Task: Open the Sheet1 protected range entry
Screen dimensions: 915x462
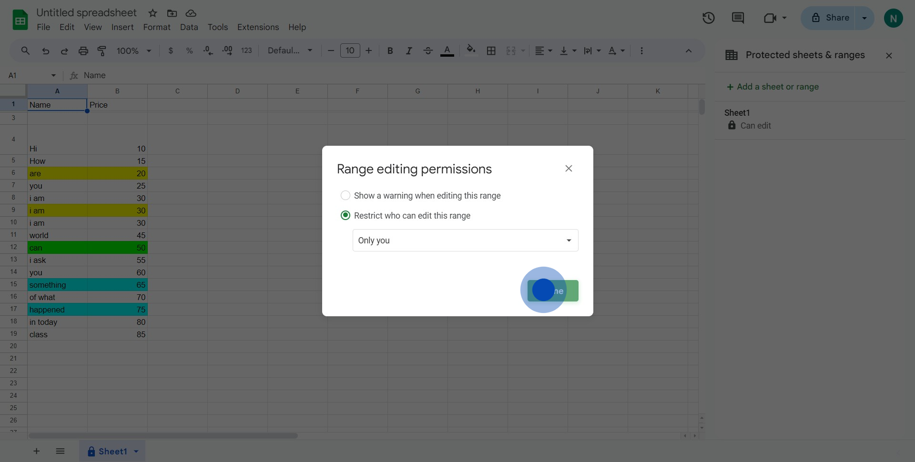Action: (810, 120)
